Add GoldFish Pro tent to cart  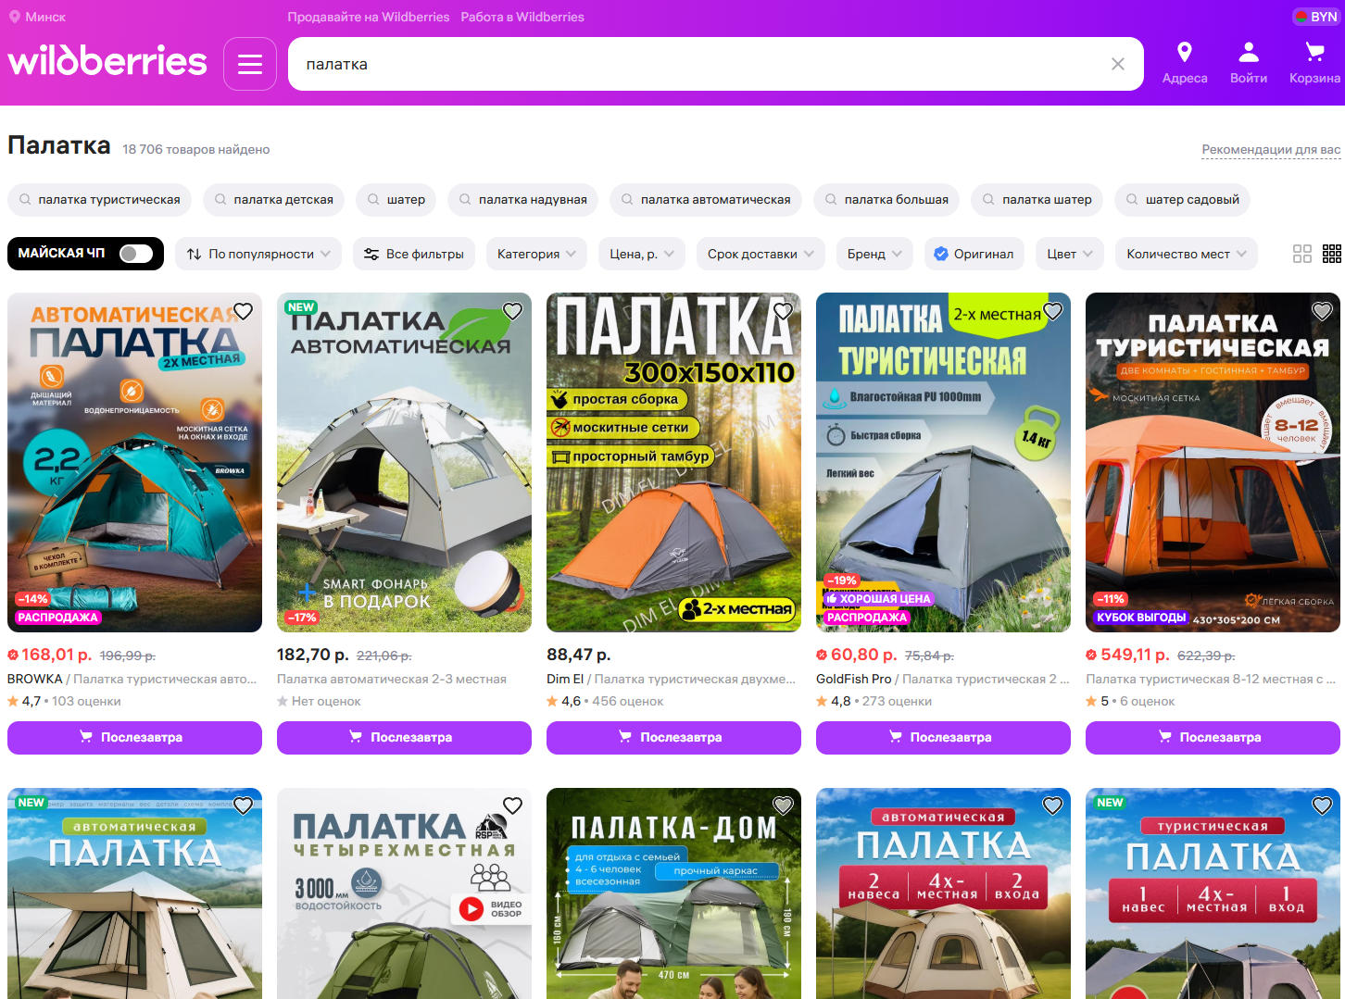coord(943,738)
